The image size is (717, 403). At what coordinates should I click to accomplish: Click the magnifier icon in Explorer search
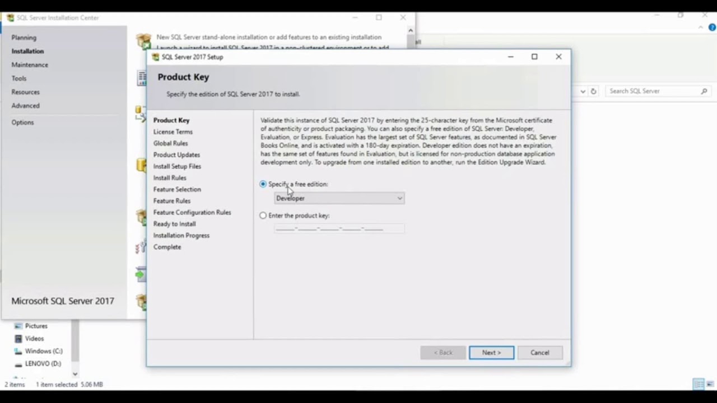click(x=704, y=91)
